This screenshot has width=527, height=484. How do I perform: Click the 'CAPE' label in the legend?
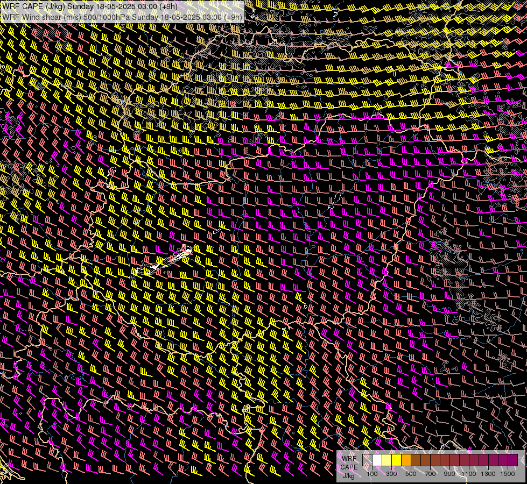point(349,467)
